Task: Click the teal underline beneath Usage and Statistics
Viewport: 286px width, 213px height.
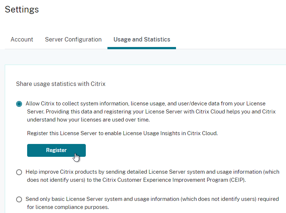Action: (x=142, y=48)
